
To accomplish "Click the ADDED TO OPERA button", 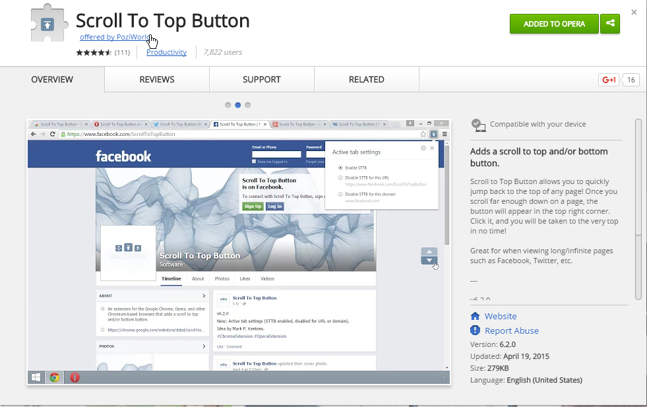I will pos(554,24).
